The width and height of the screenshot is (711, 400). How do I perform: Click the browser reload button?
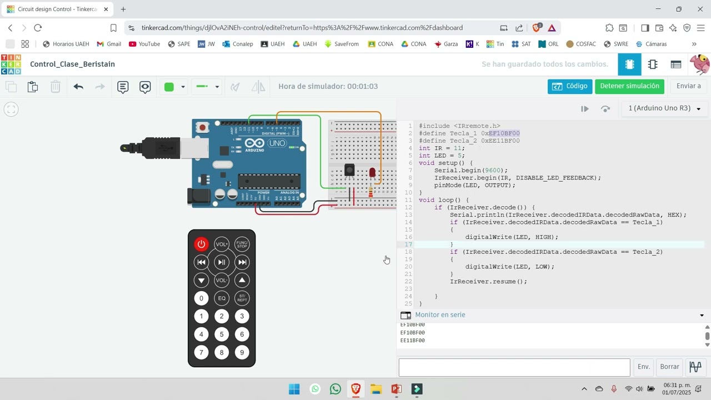click(x=38, y=28)
